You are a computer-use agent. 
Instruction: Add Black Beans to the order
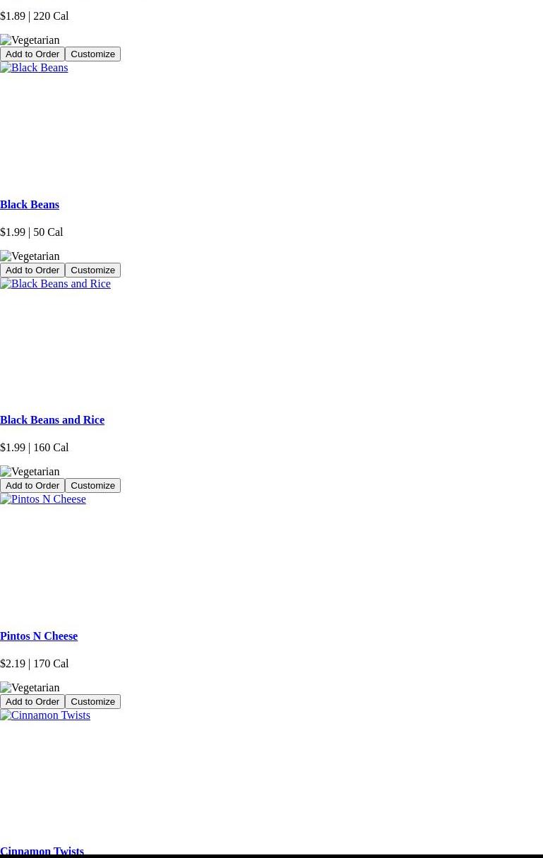tap(32, 270)
